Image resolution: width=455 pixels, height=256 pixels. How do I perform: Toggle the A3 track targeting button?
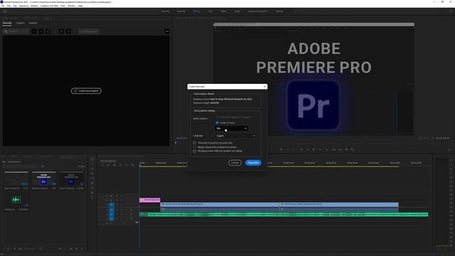click(x=111, y=219)
